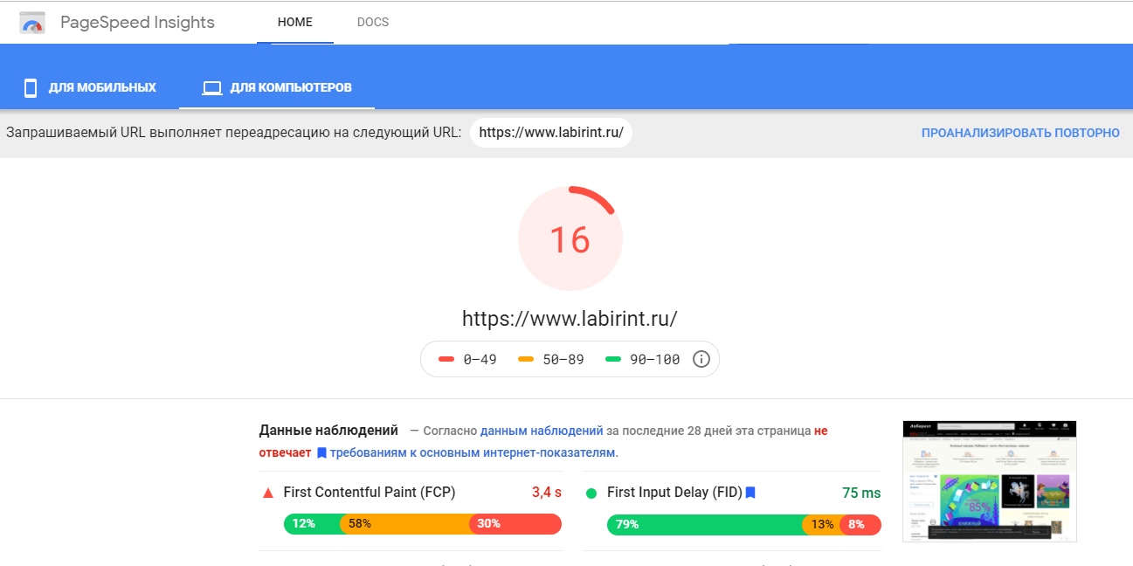This screenshot has width=1133, height=566.
Task: Click the PageSpeed Insights logo icon
Action: [x=32, y=23]
